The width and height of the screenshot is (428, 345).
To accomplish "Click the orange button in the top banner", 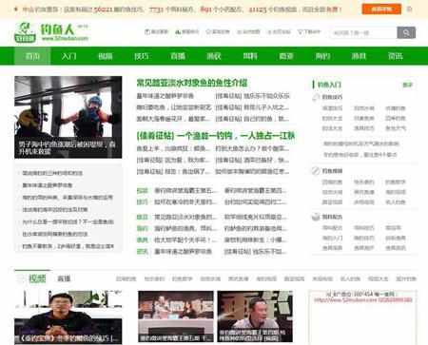I will 381,10.
